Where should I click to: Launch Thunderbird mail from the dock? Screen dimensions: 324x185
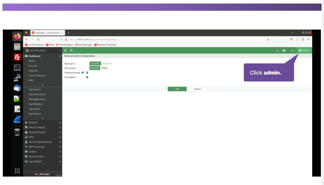tap(17, 88)
